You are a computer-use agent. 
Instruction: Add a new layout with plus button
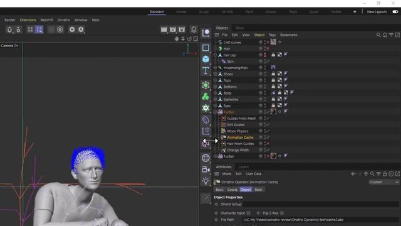355,12
